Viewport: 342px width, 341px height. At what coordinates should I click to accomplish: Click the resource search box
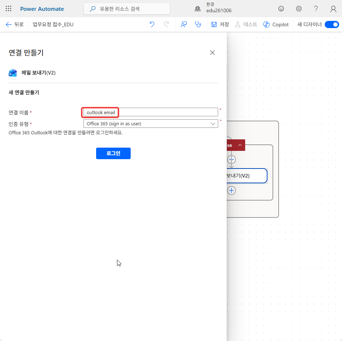[x=127, y=9]
